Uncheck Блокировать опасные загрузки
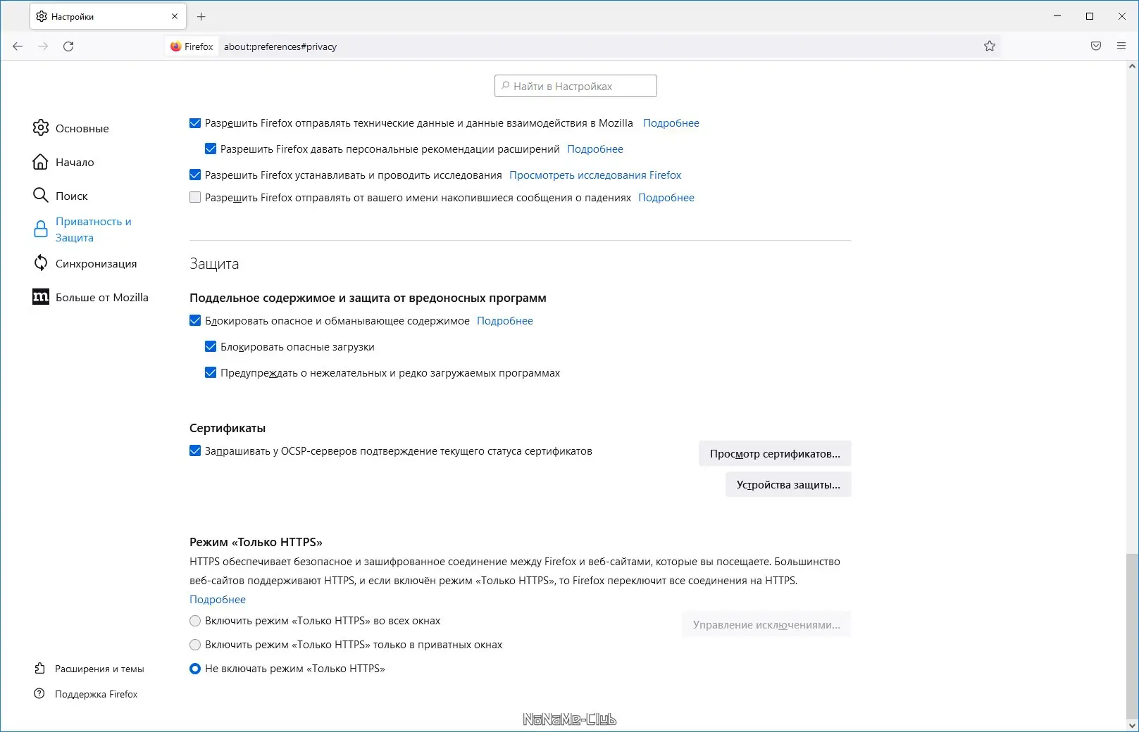Viewport: 1139px width, 732px height. tap(210, 346)
